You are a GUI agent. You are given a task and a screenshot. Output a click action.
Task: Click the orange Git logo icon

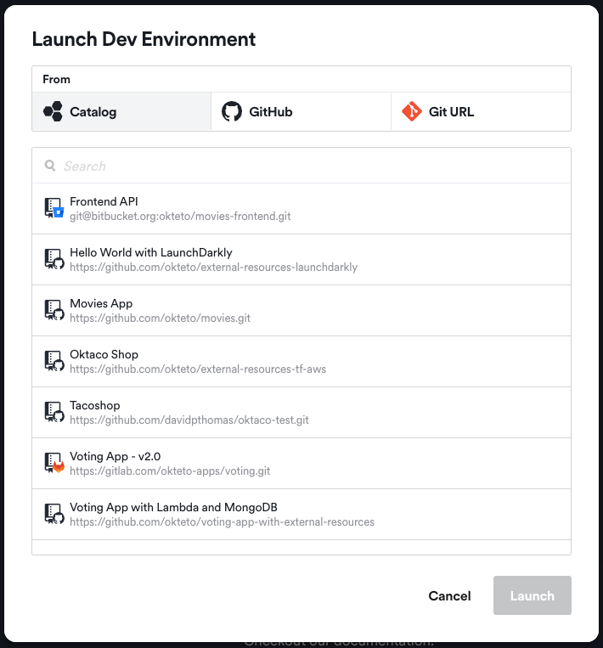tap(412, 111)
